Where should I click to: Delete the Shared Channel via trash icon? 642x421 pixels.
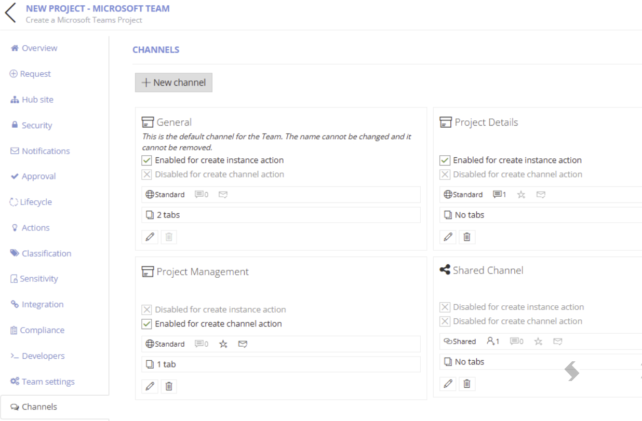coord(467,384)
